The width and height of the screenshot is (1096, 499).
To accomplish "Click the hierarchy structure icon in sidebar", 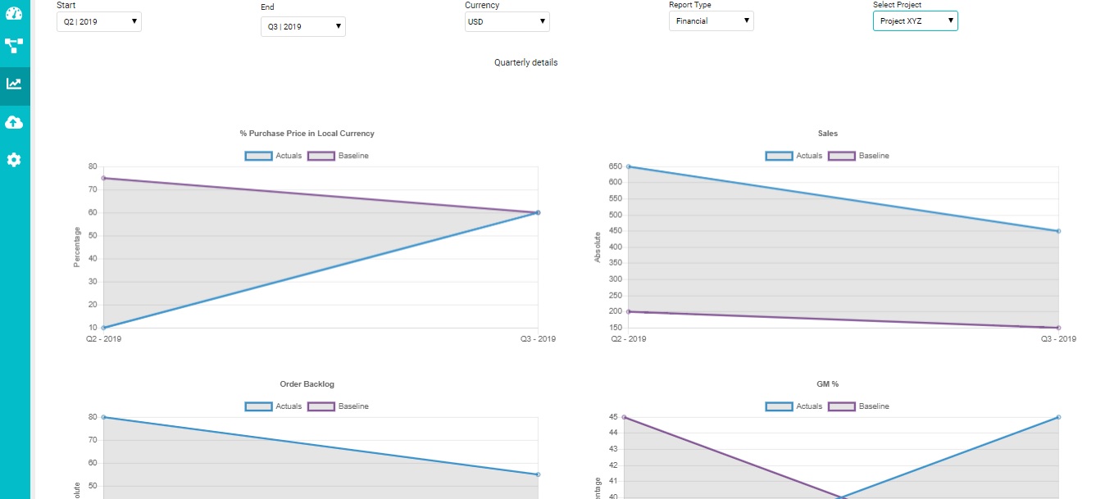I will click(14, 46).
